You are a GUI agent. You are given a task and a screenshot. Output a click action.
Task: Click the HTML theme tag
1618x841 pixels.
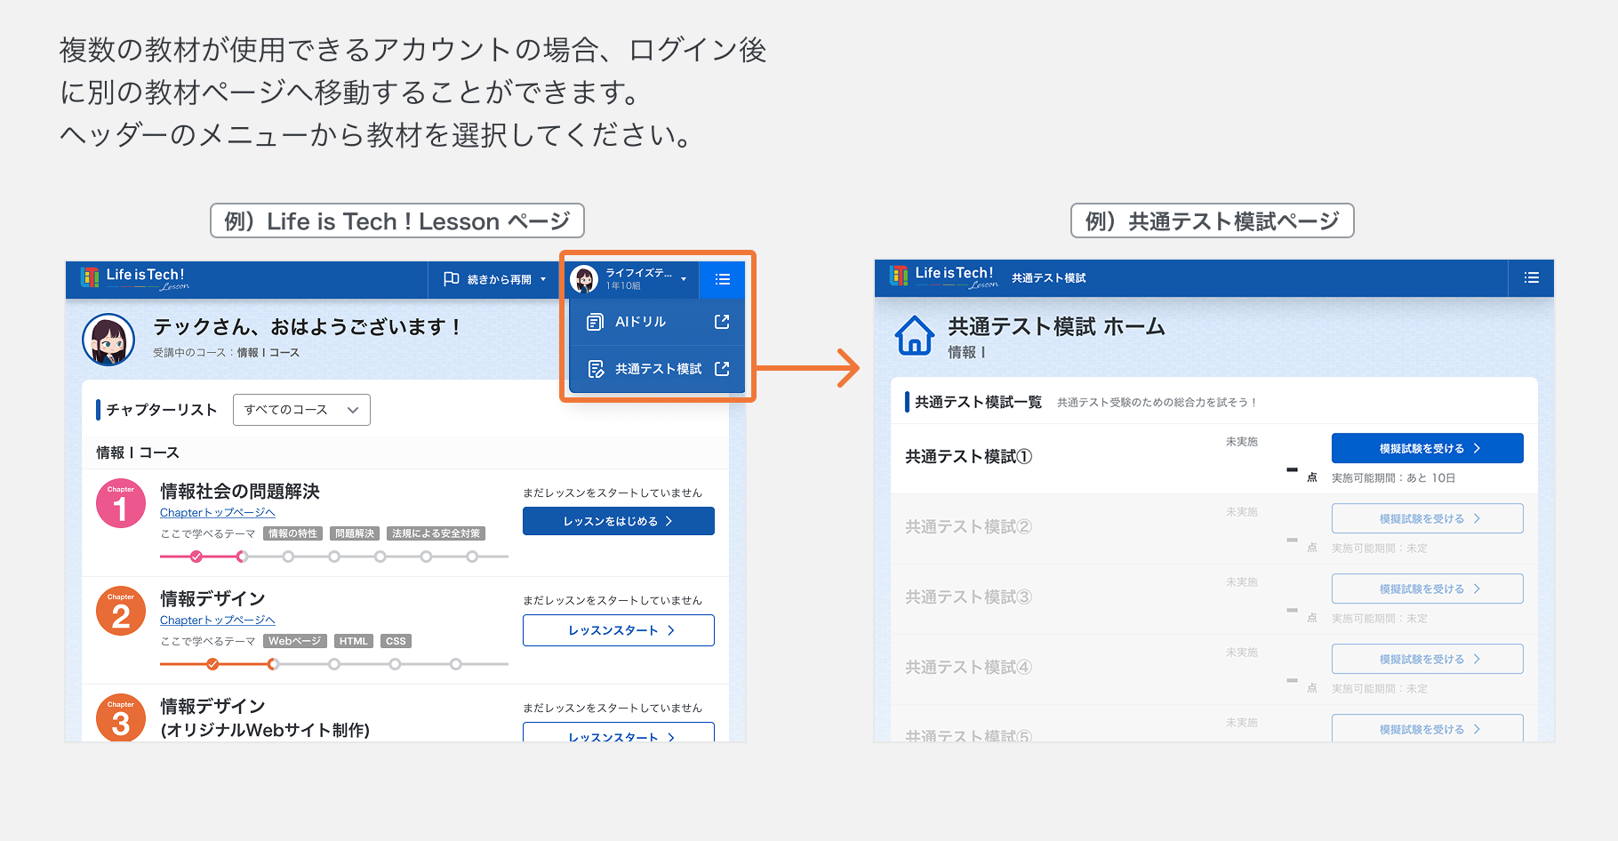(354, 641)
